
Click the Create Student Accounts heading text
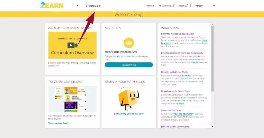(x=121, y=52)
